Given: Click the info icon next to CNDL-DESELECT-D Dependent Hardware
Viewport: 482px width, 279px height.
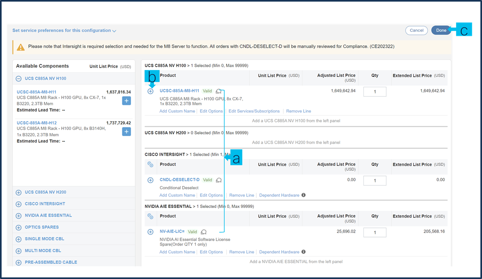Looking at the screenshot, I should (x=303, y=195).
